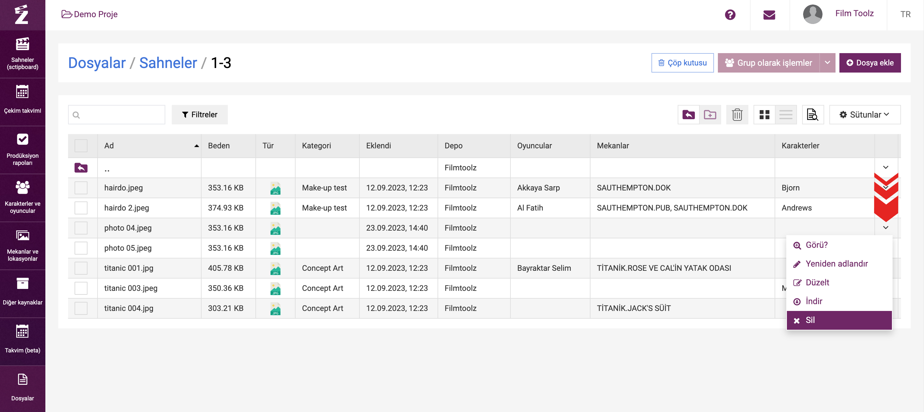Open Diğer kaynaklar in sidebar
The height and width of the screenshot is (412, 924).
point(23,293)
